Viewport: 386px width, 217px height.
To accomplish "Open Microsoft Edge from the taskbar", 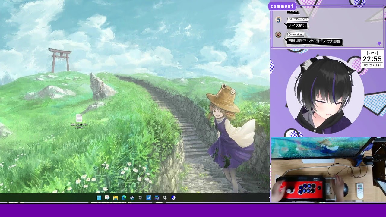I will [x=124, y=198].
